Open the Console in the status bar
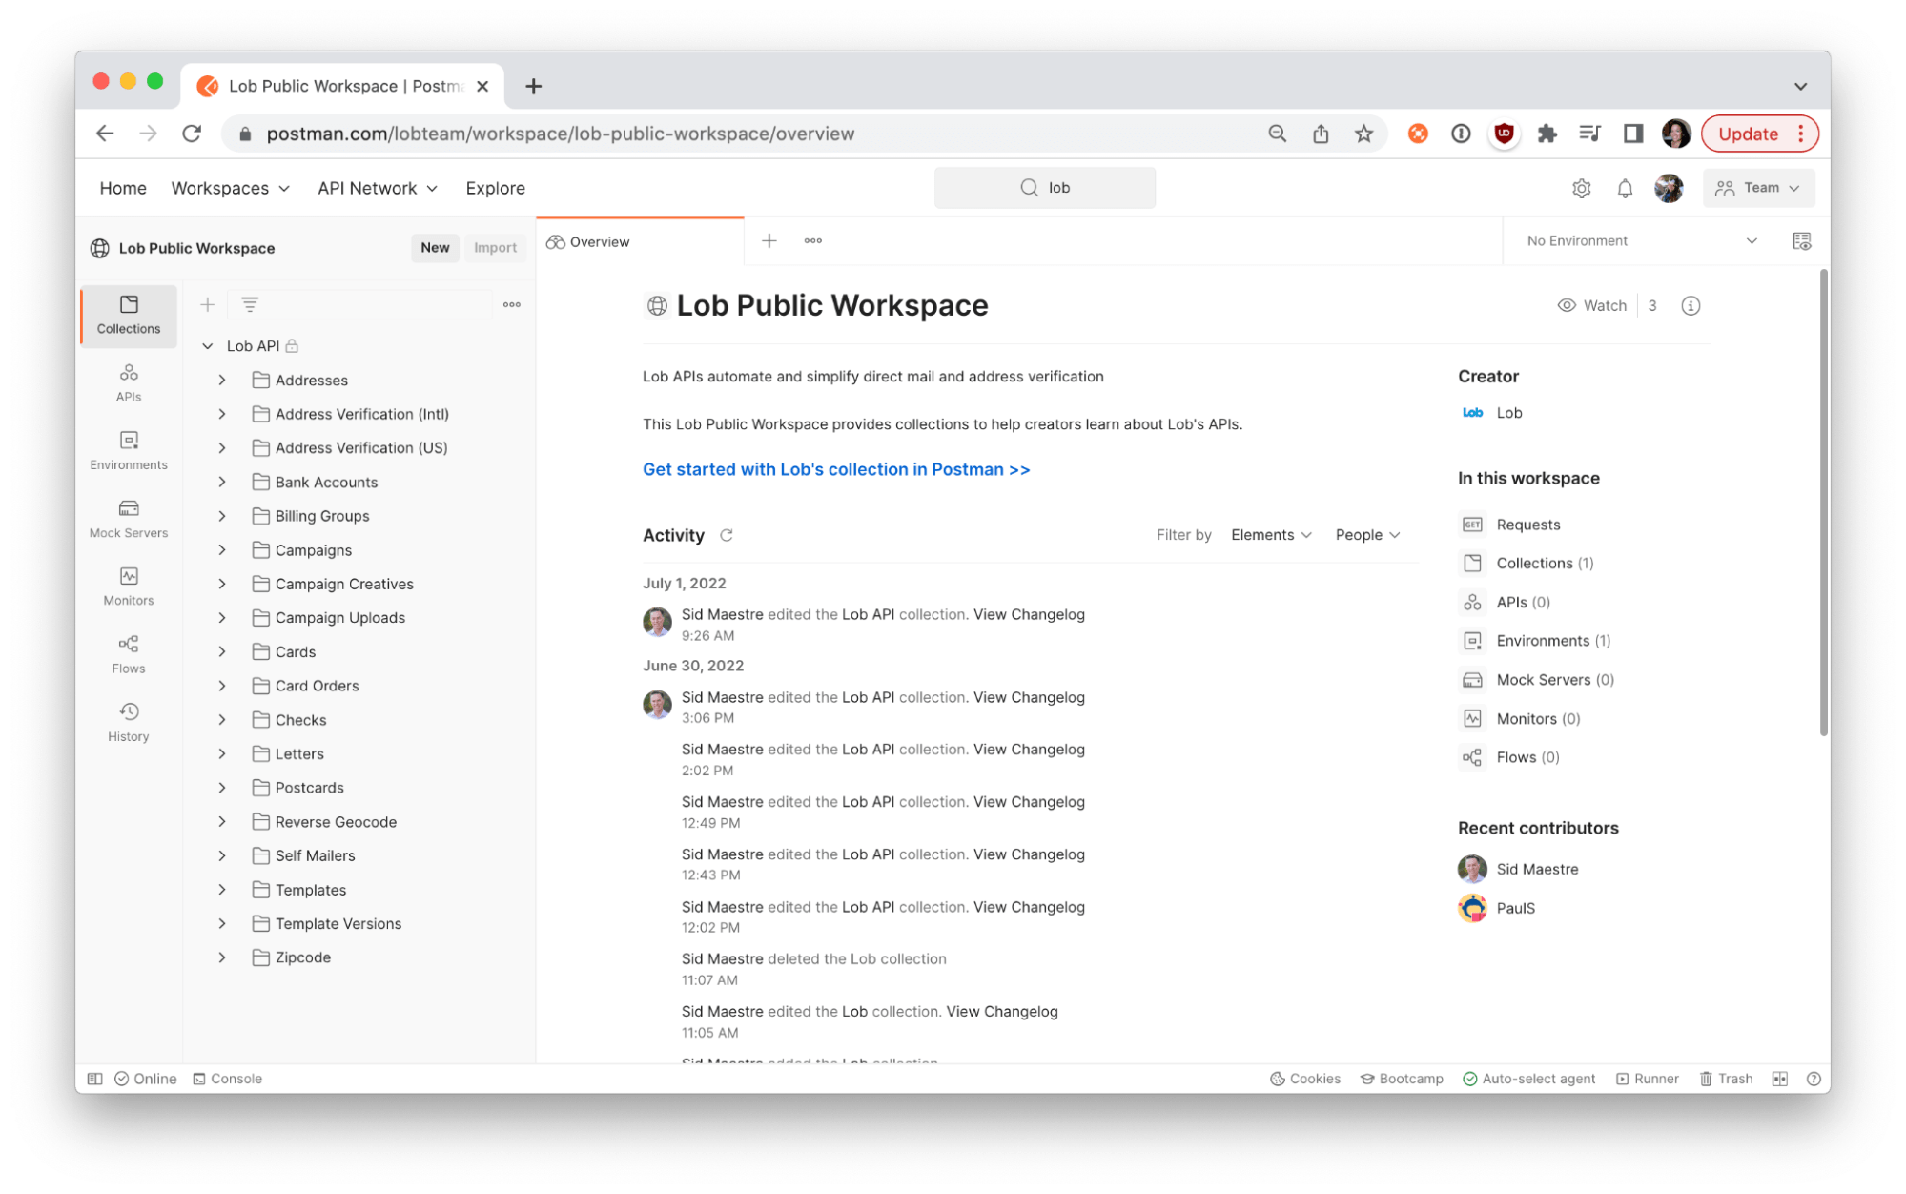Screen dimensions: 1906x1194 228,1079
